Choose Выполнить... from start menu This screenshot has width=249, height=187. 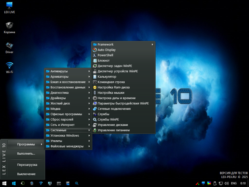tap(26, 153)
